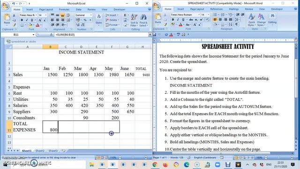Toggle Italic in the Excel ribbon
Screen dimensions: 300x169
(x=27, y=20)
